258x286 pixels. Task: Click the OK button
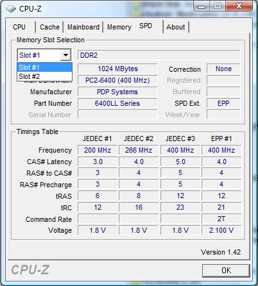(226, 271)
